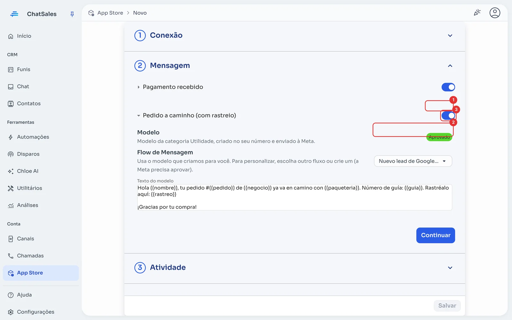Viewport: 512px width, 320px height.
Task: Click the App Store breadcrumb icon
Action: pos(91,13)
